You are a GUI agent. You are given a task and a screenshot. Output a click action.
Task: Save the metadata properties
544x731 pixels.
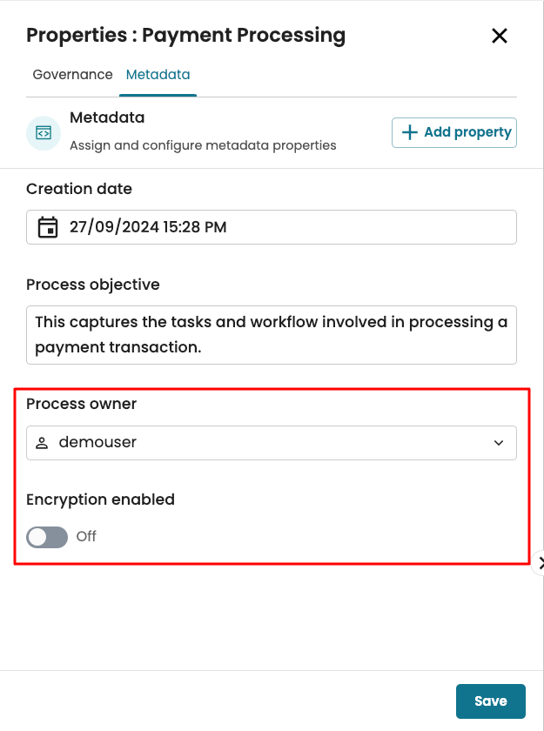pos(490,701)
